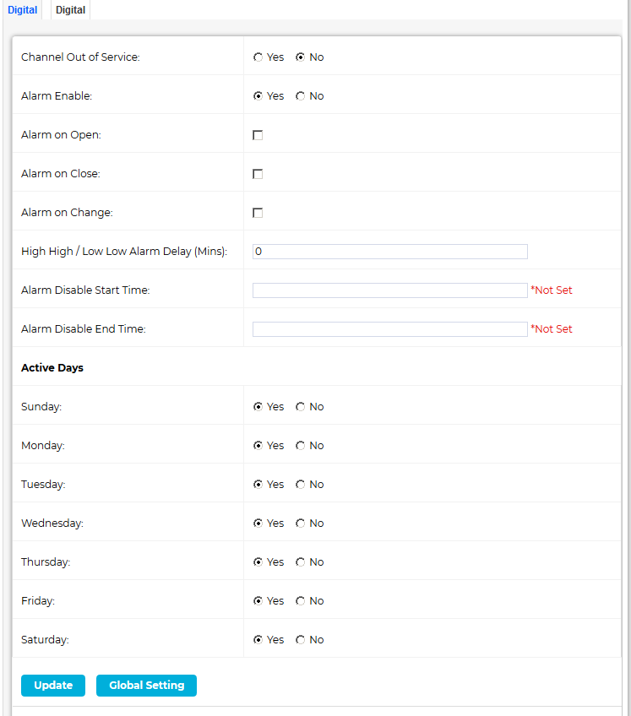
Task: Set Channel Out of Service to No
Action: click(300, 57)
